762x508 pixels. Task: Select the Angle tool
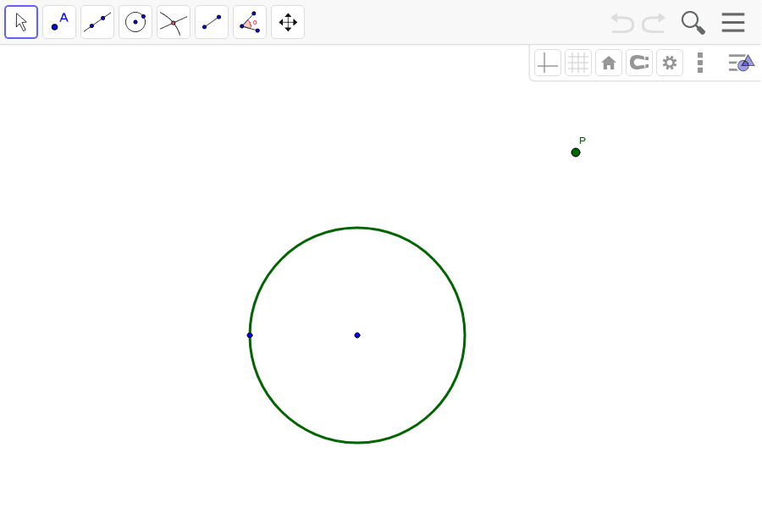pos(250,22)
